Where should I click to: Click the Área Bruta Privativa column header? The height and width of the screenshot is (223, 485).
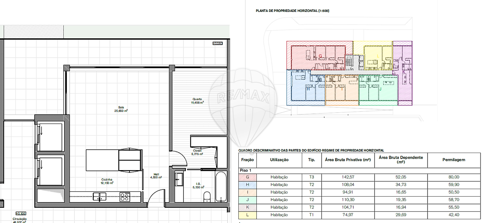[x=347, y=160]
